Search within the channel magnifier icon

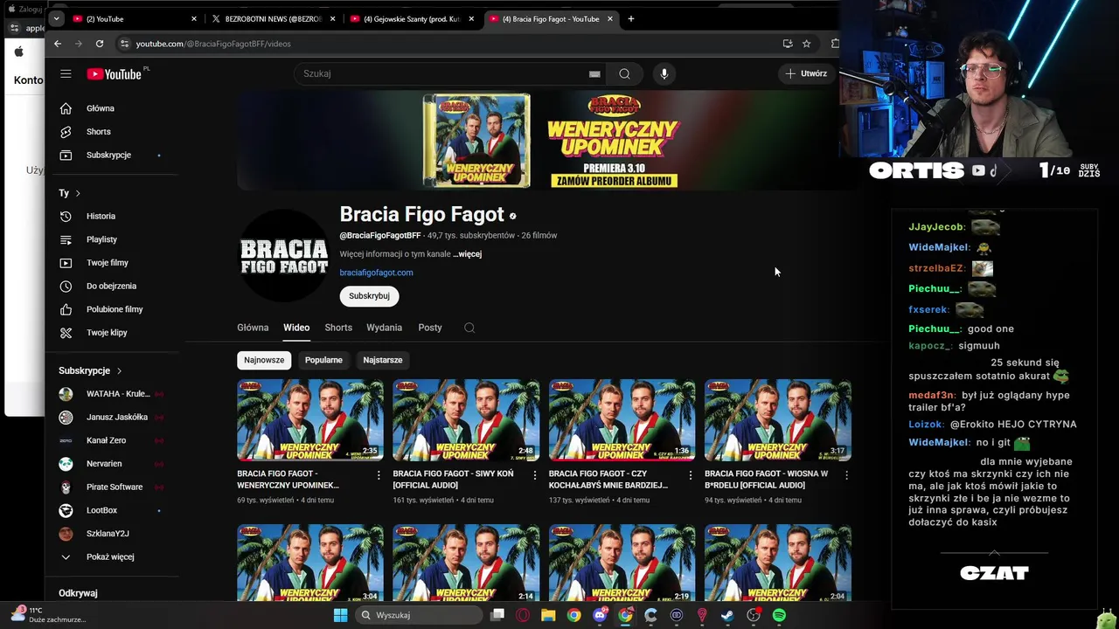coord(469,328)
